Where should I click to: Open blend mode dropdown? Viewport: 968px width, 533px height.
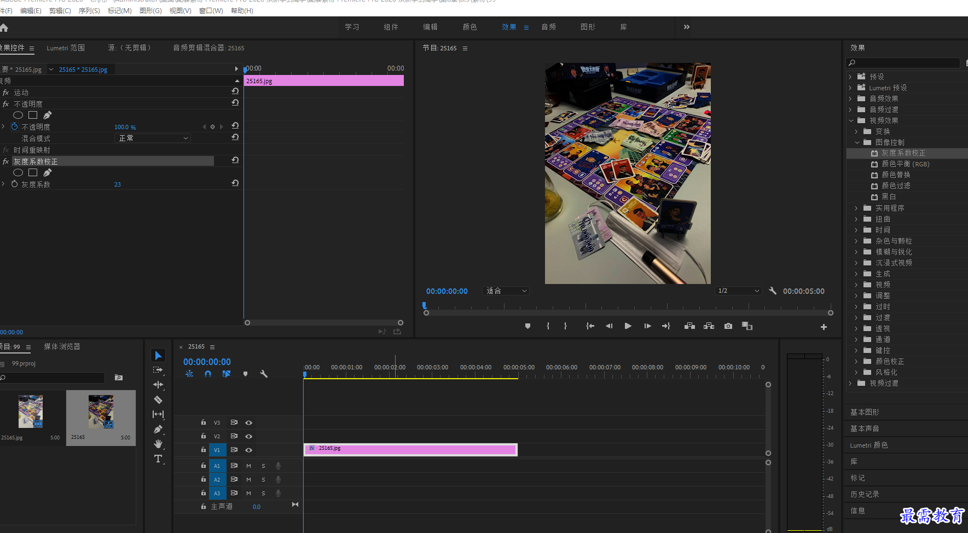[x=154, y=138]
